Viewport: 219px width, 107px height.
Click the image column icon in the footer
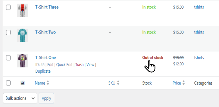tap(23, 83)
